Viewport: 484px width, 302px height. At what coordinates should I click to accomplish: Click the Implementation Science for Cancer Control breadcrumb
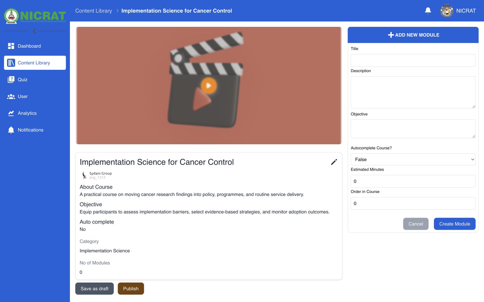(176, 11)
